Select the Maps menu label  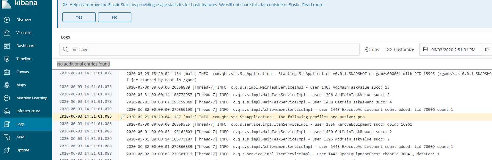pos(21,85)
